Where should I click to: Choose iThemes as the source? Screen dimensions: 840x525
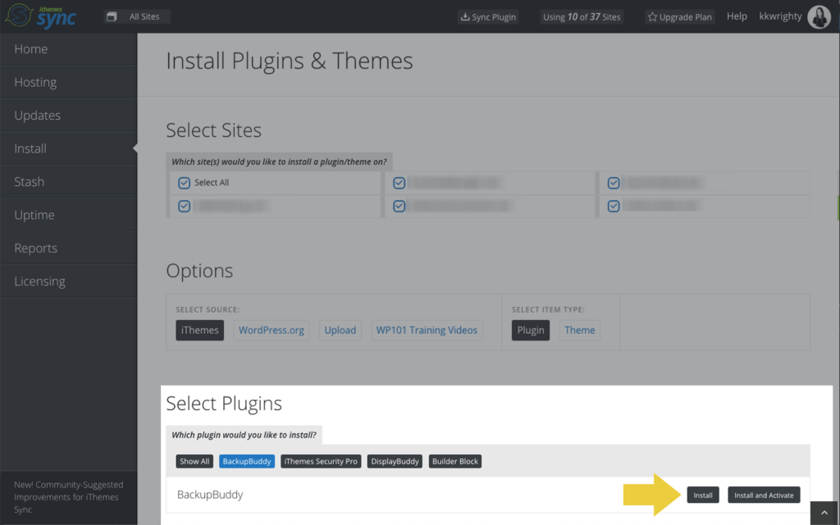click(200, 331)
